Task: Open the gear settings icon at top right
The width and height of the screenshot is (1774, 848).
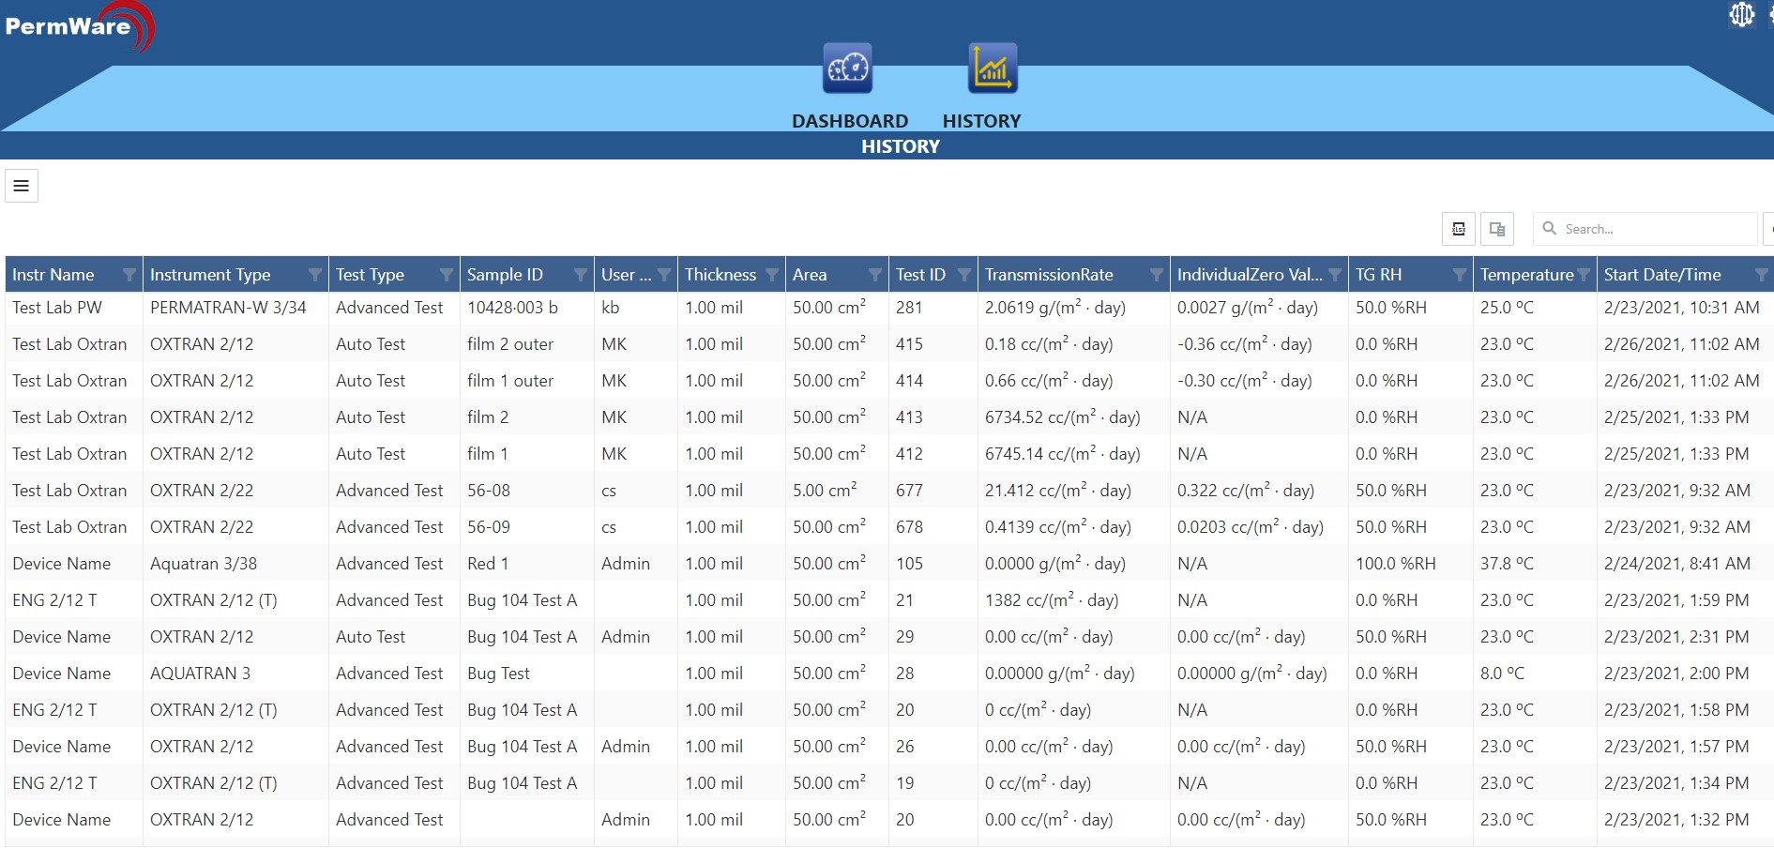Action: pos(1741,15)
